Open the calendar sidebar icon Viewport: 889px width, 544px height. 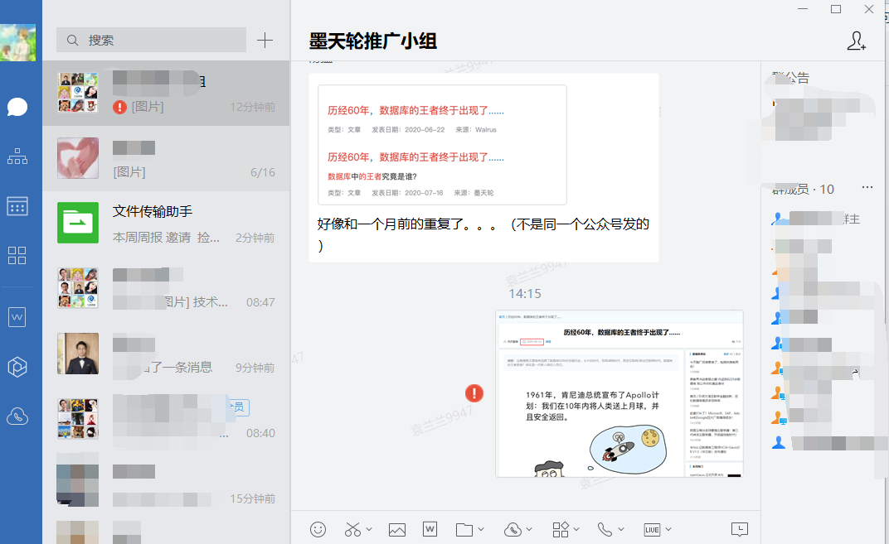coord(17,206)
